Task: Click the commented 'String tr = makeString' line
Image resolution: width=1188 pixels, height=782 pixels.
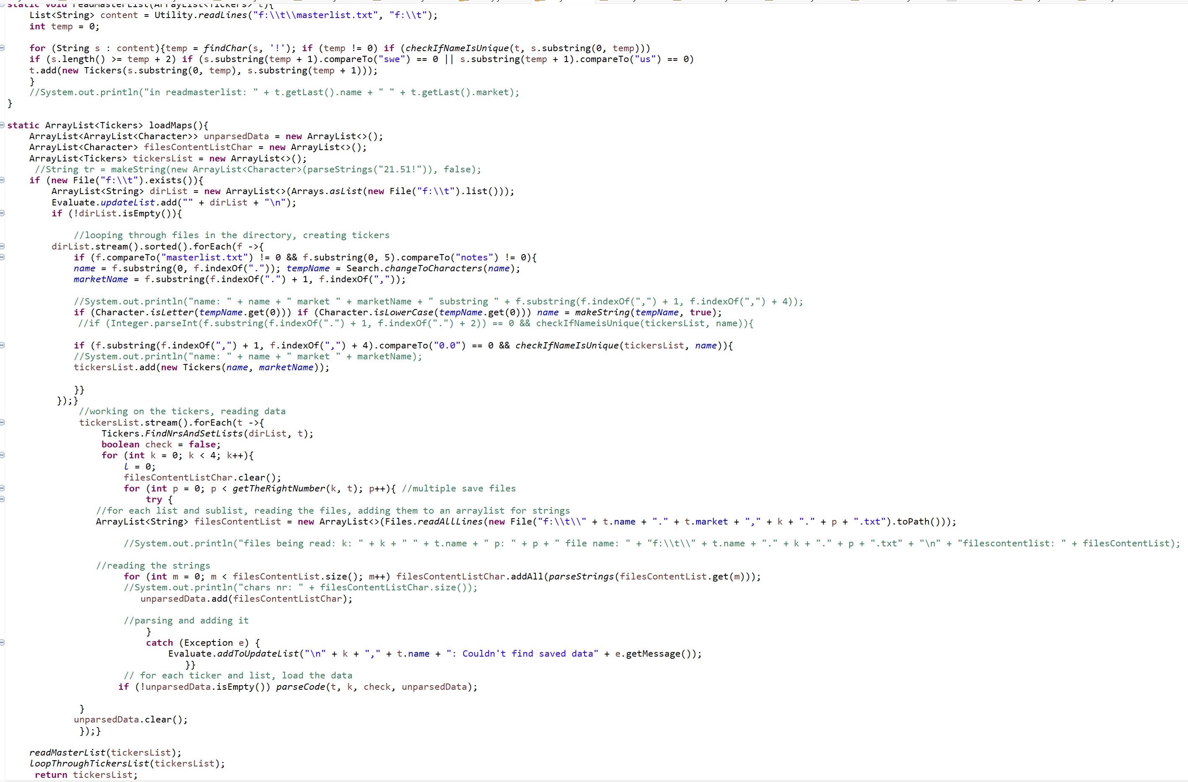Action: (x=258, y=170)
